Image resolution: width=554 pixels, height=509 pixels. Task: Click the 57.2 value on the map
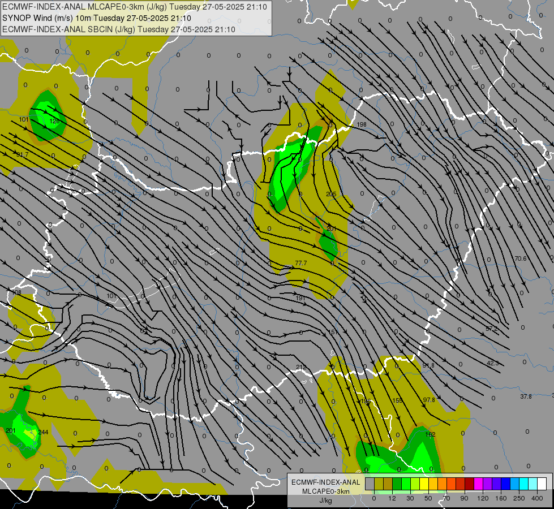coord(491,329)
